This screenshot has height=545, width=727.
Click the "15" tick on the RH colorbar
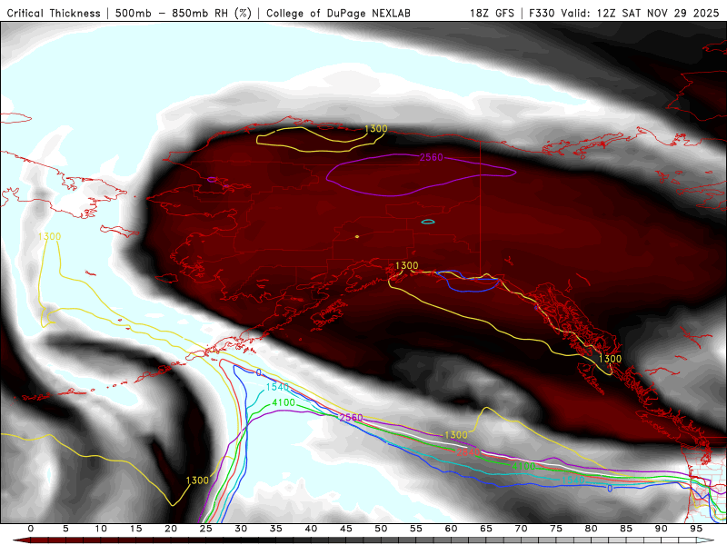(x=135, y=529)
